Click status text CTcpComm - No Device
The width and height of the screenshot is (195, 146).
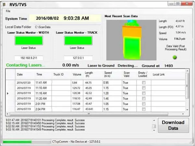pos(76,142)
